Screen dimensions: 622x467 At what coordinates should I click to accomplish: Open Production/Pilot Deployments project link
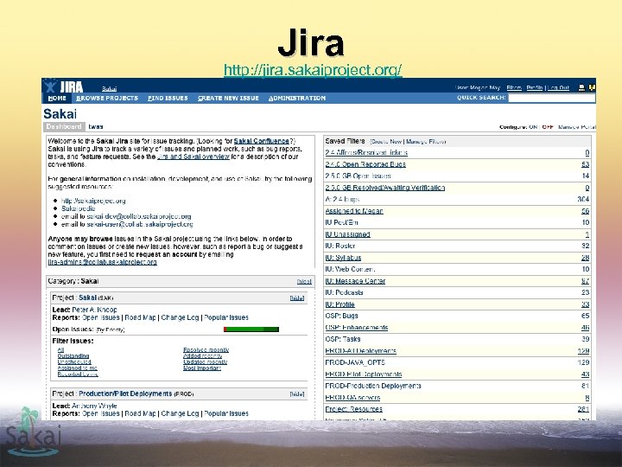(x=125, y=393)
